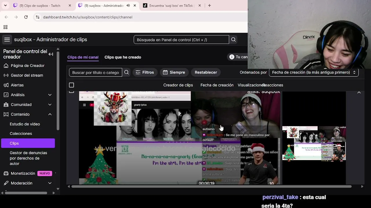Click the sidebar horizontal scrollbar
This screenshot has height=208, width=371.
pos(26,193)
